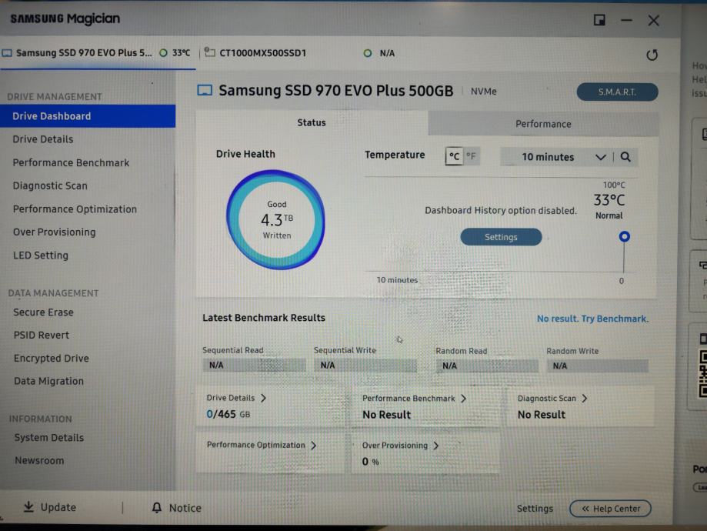Click the 33°C Normal temperature reading
The height and width of the screenshot is (531, 707).
point(609,206)
